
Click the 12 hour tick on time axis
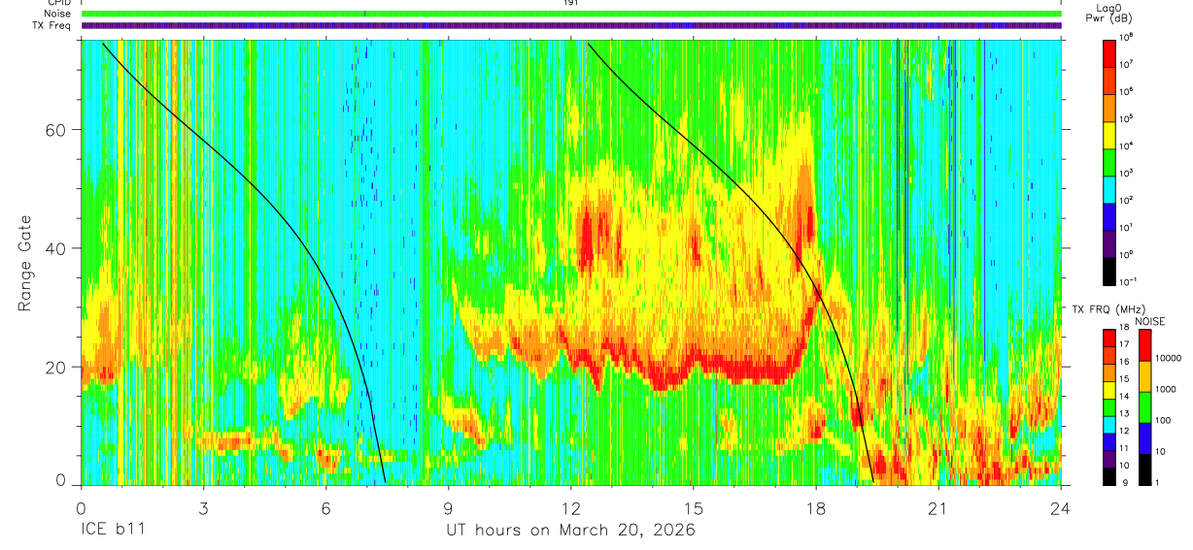click(x=571, y=508)
